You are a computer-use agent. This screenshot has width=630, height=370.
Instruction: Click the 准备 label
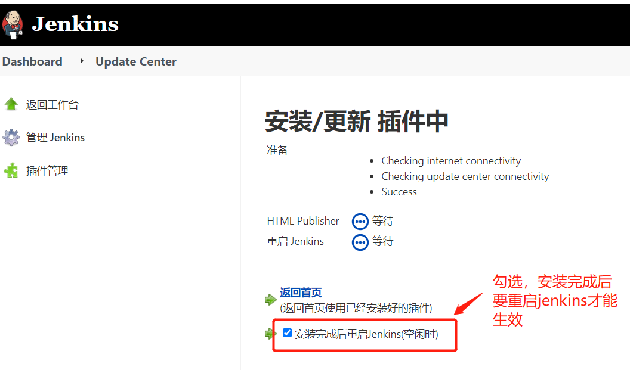(277, 150)
